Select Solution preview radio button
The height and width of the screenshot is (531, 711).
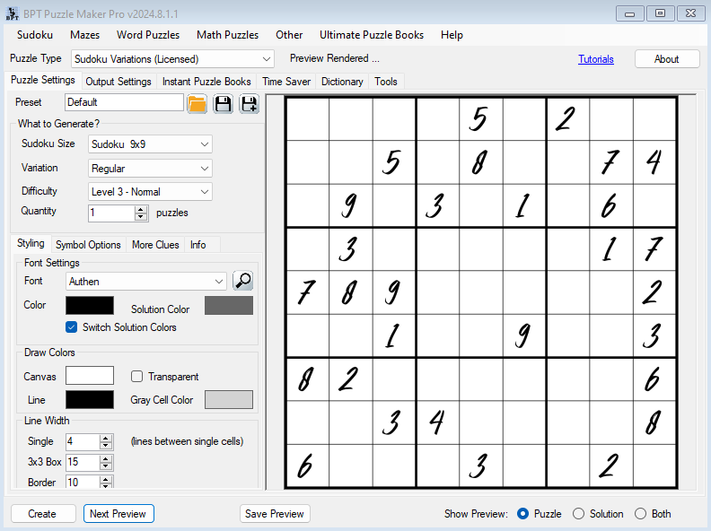pyautogui.click(x=578, y=514)
